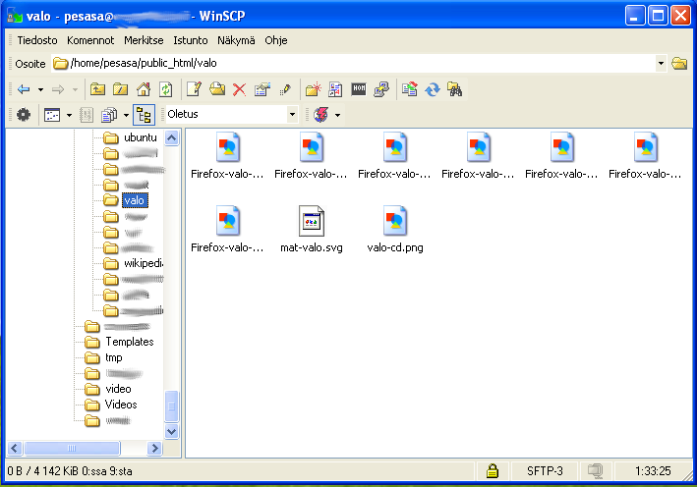The height and width of the screenshot is (487, 697).
Task: Keep remote directory up to date
Action: point(433,89)
